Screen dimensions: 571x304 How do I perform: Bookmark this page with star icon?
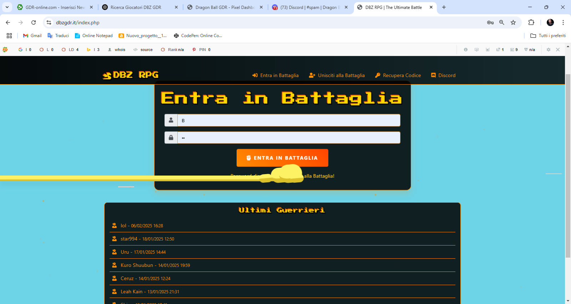pyautogui.click(x=513, y=22)
